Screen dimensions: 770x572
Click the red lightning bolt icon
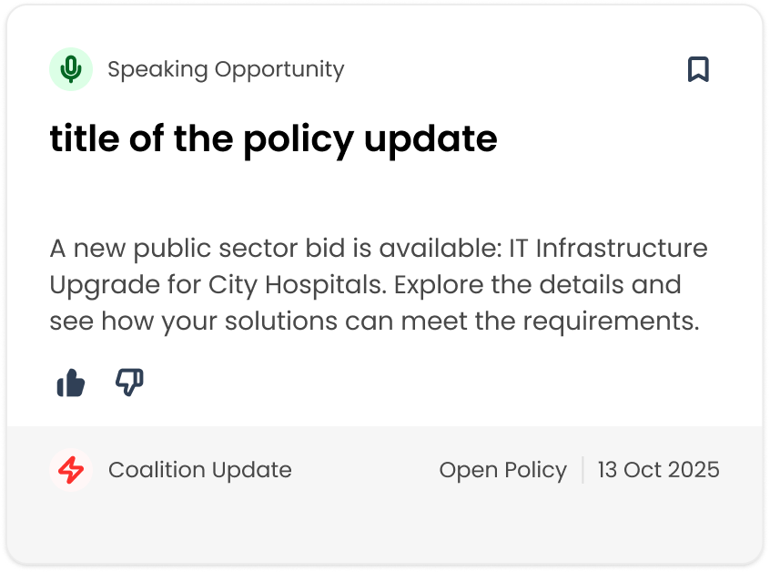[x=71, y=470]
